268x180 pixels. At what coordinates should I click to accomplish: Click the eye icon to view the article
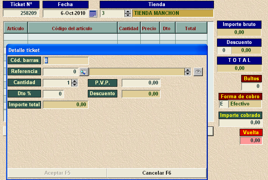click(198, 72)
